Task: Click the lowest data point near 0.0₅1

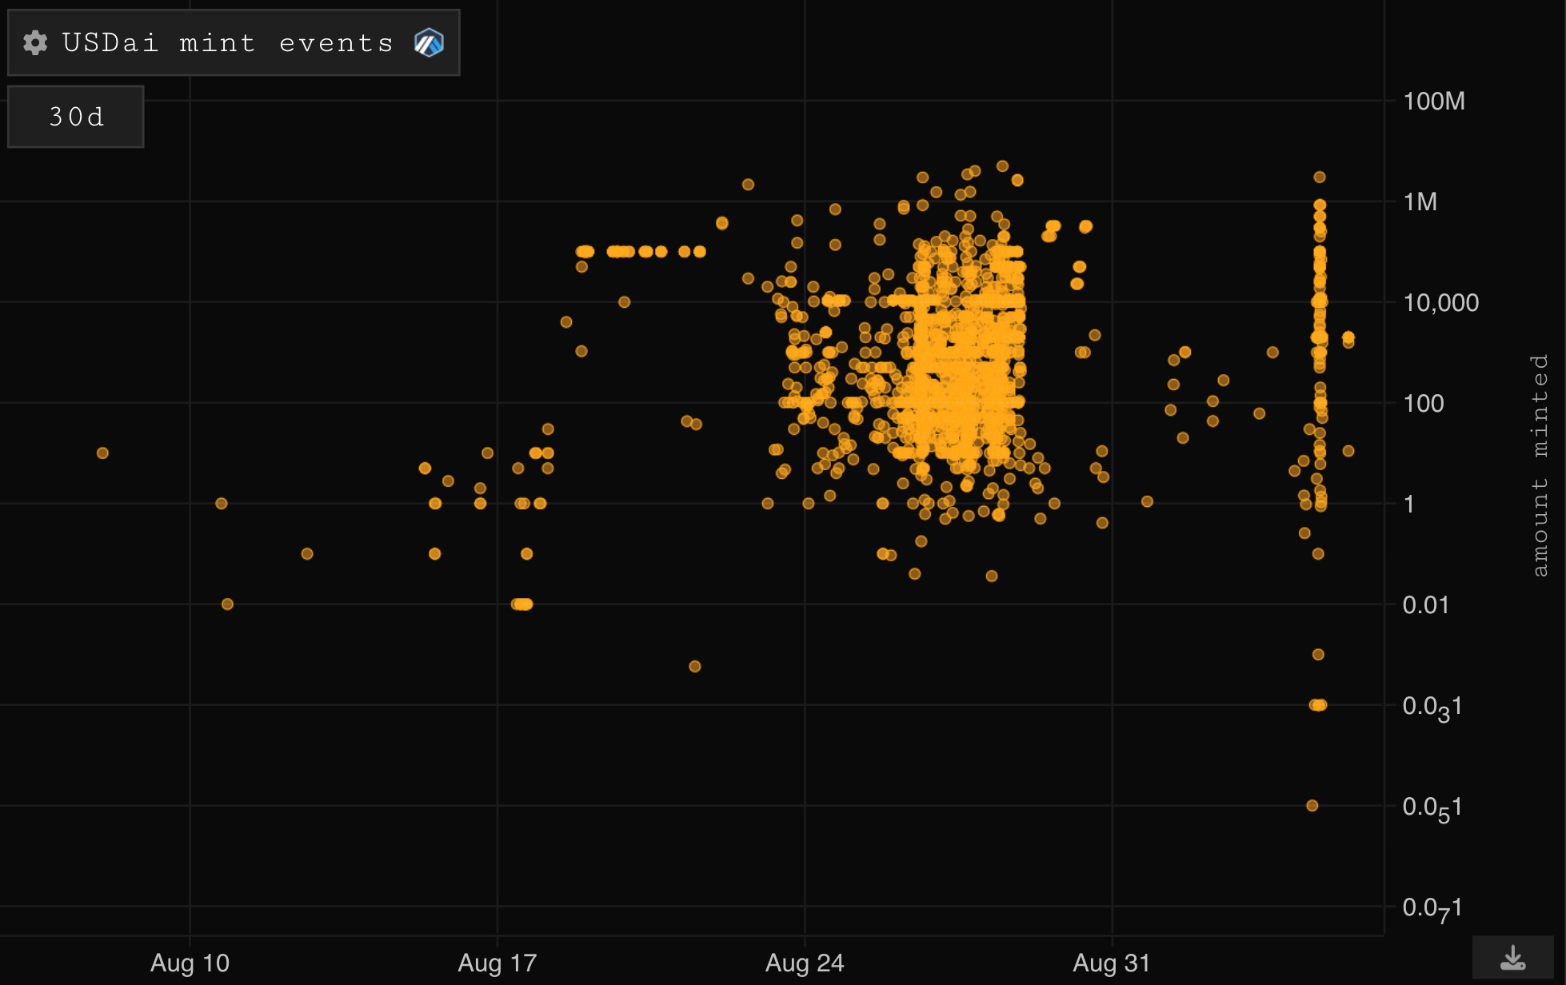Action: [1312, 806]
